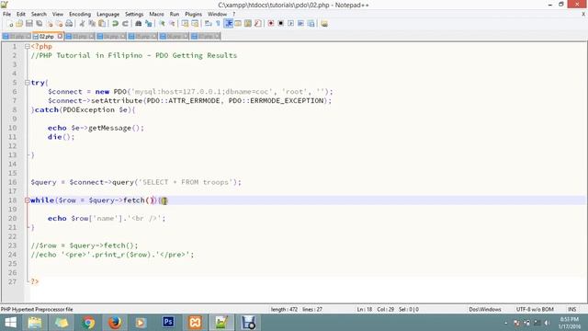588x331 pixels.
Task: Click the Close All toolbar icon
Action: [59, 24]
